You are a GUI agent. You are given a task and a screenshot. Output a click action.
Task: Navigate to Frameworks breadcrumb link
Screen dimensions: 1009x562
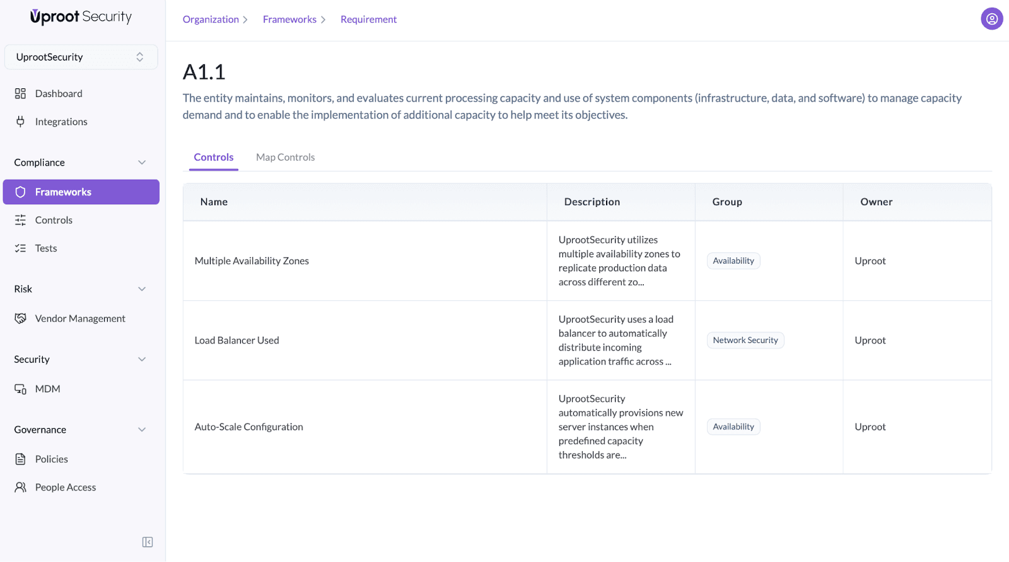(x=289, y=20)
